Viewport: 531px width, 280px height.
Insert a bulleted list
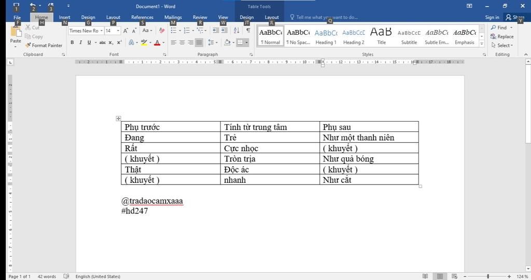(x=173, y=31)
